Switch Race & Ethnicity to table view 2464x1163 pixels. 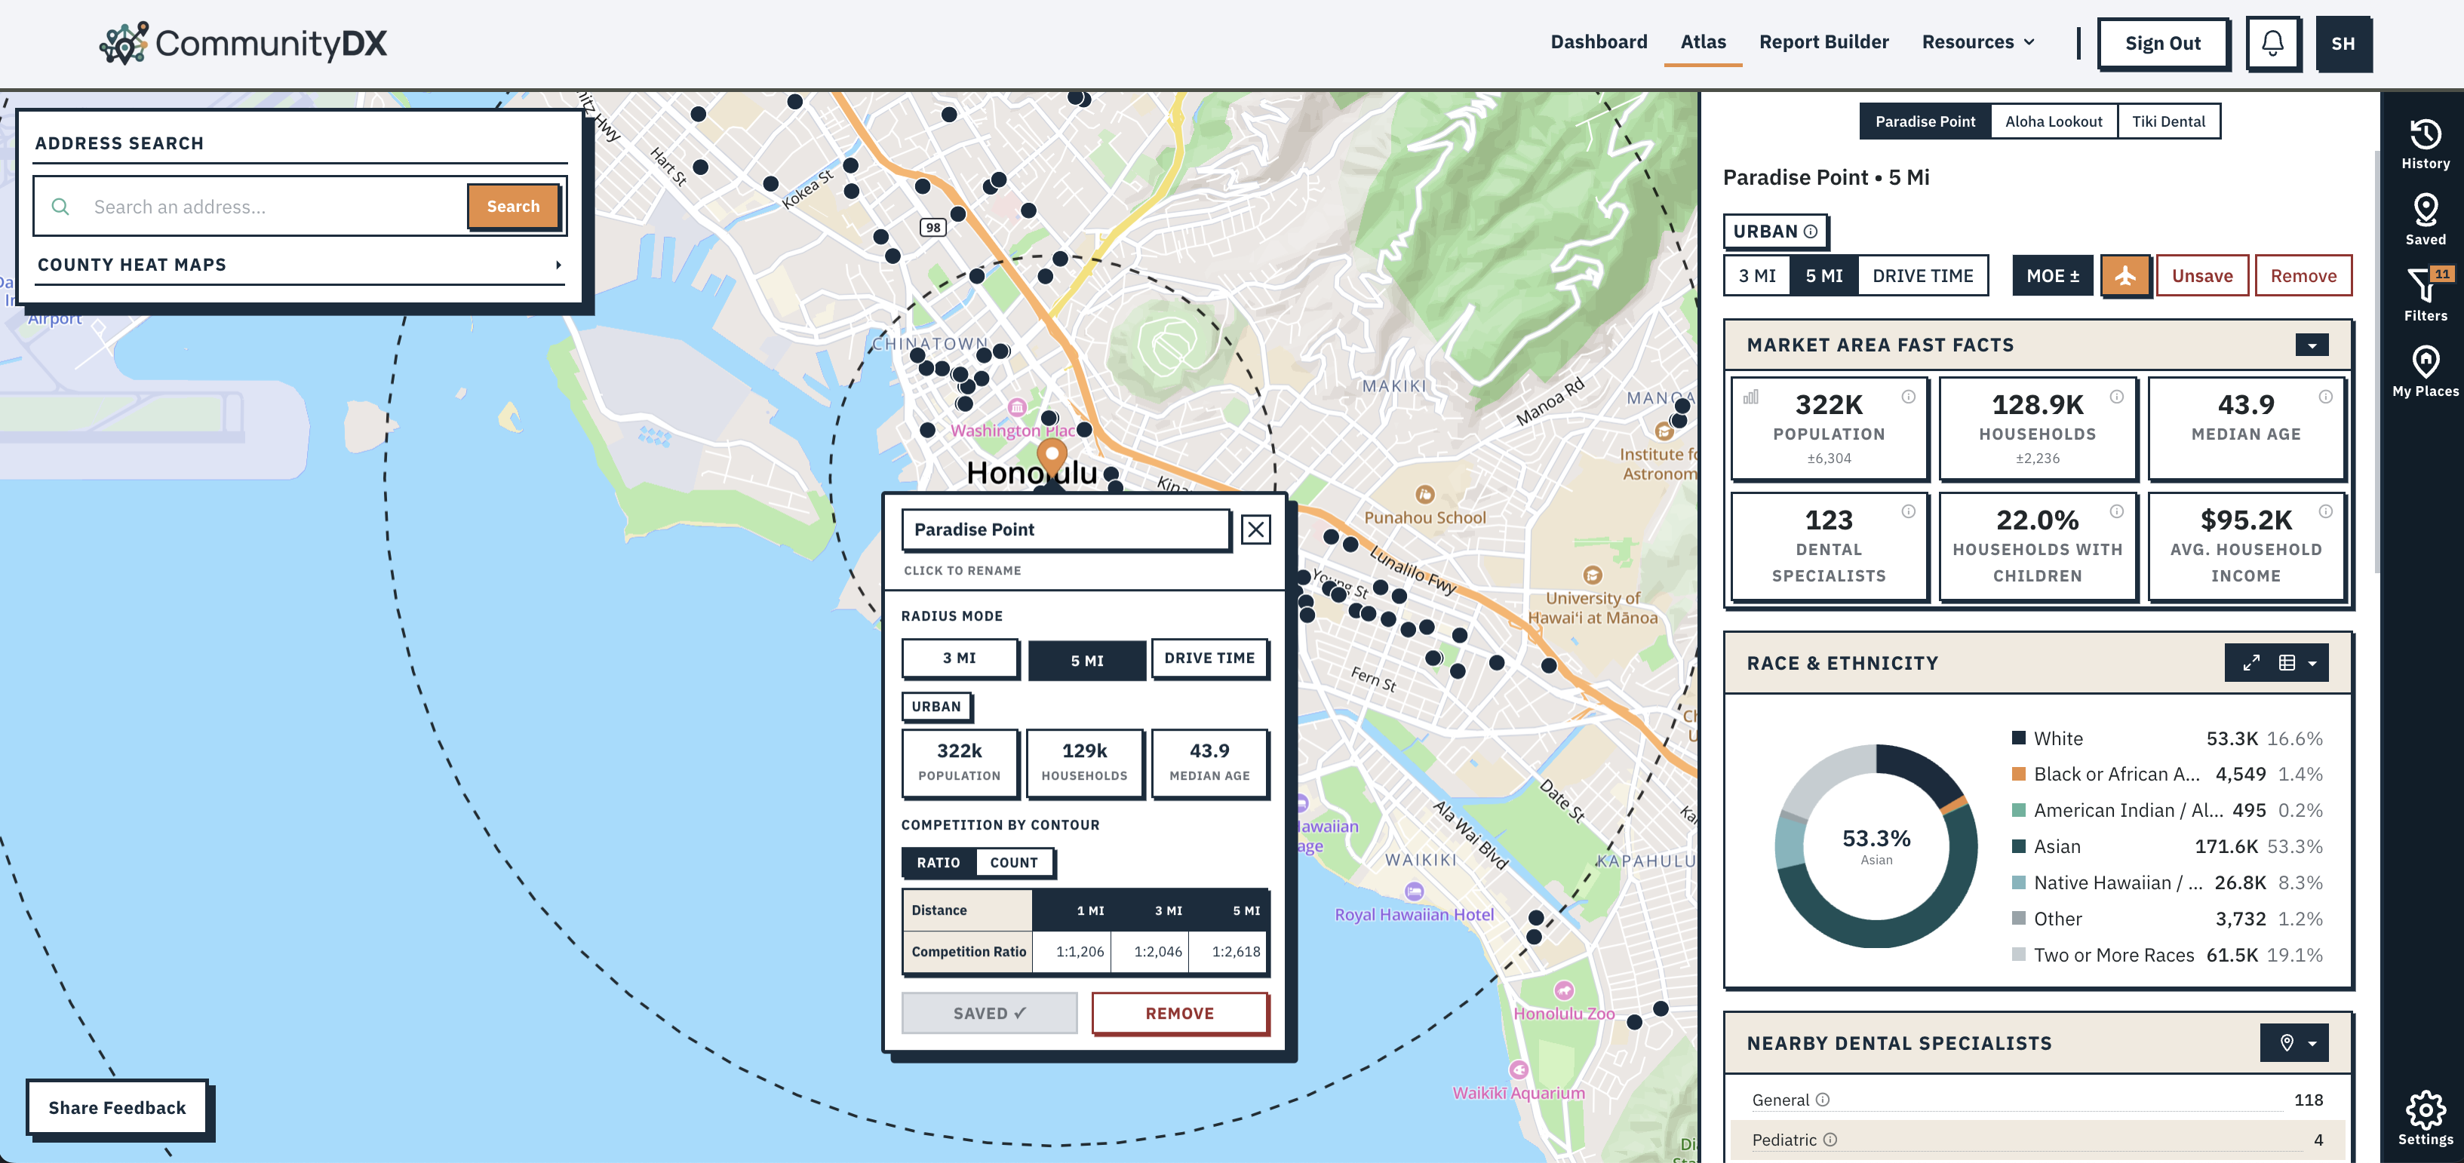(2286, 663)
